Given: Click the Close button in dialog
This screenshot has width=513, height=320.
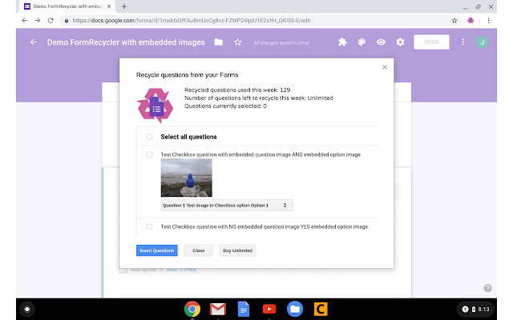Looking at the screenshot, I should [x=199, y=250].
